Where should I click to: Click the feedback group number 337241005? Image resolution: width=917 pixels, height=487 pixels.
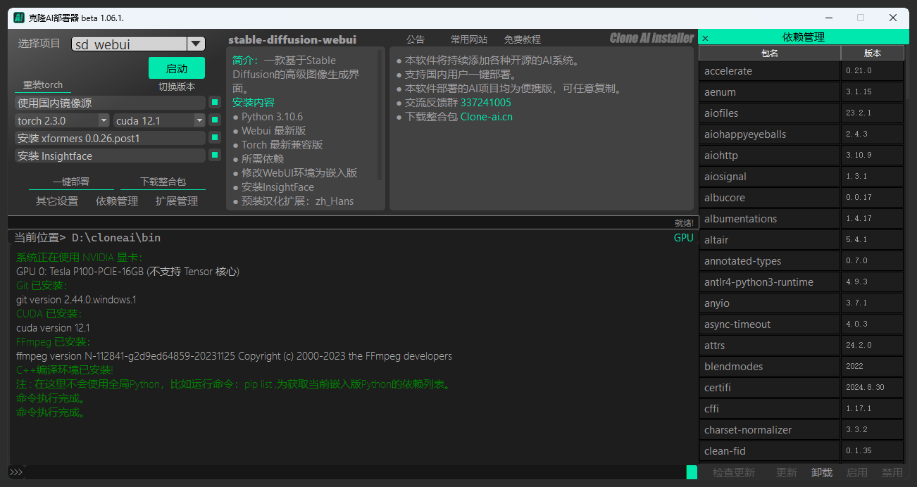pos(486,103)
